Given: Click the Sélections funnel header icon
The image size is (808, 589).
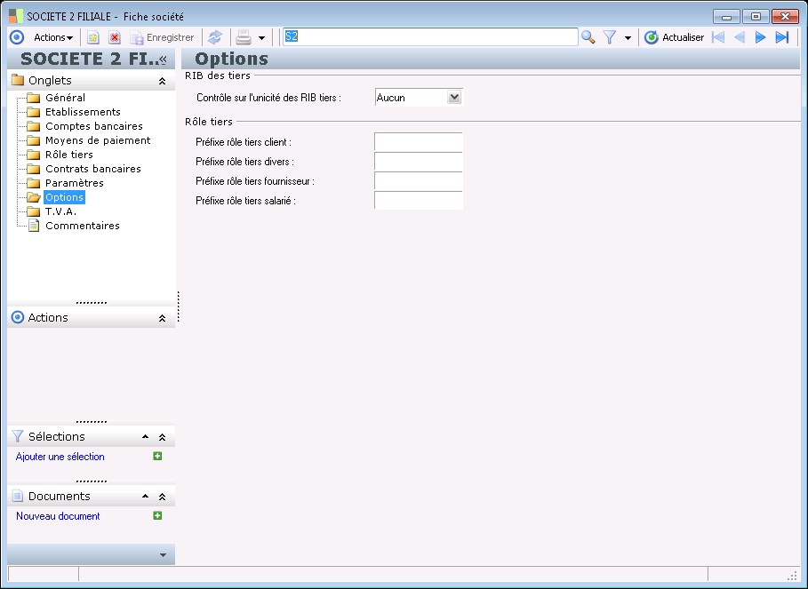Looking at the screenshot, I should (x=18, y=436).
